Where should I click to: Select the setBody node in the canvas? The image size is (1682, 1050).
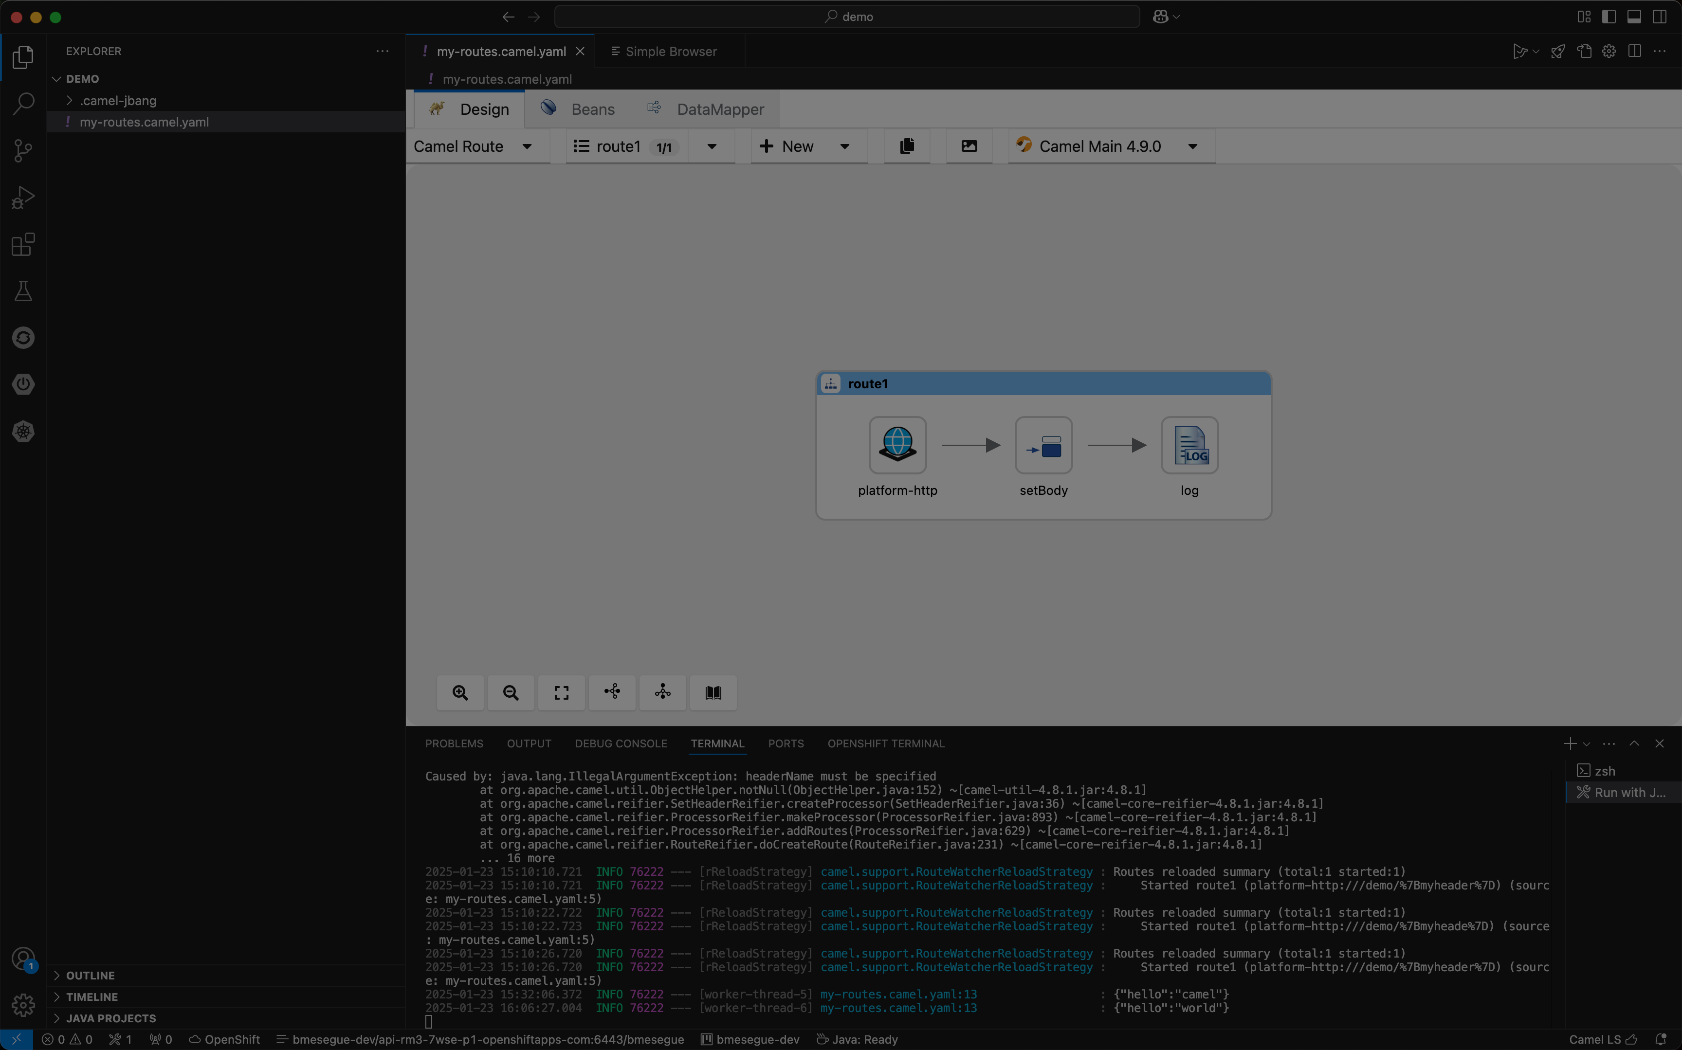coord(1044,445)
